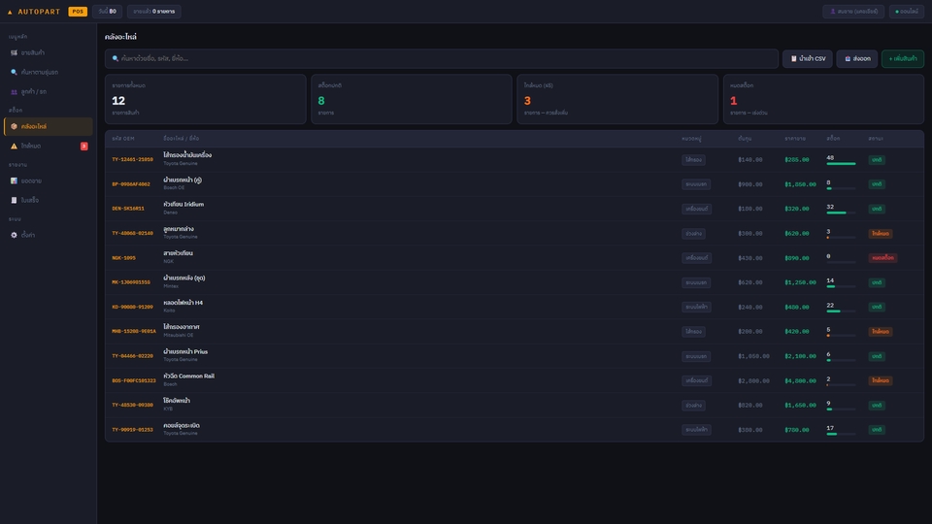Image resolution: width=932 pixels, height=524 pixels.
Task: Open the ตั้งค่า settings gear icon
Action: [x=14, y=235]
